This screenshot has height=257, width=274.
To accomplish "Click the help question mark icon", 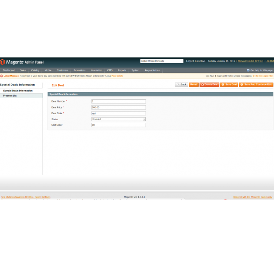I will [x=248, y=70].
